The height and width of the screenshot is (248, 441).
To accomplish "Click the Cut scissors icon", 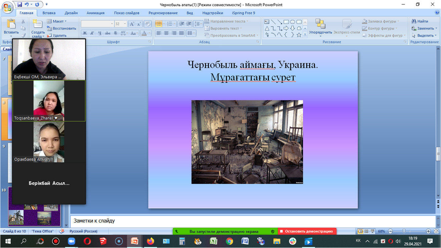I will 23,21.
